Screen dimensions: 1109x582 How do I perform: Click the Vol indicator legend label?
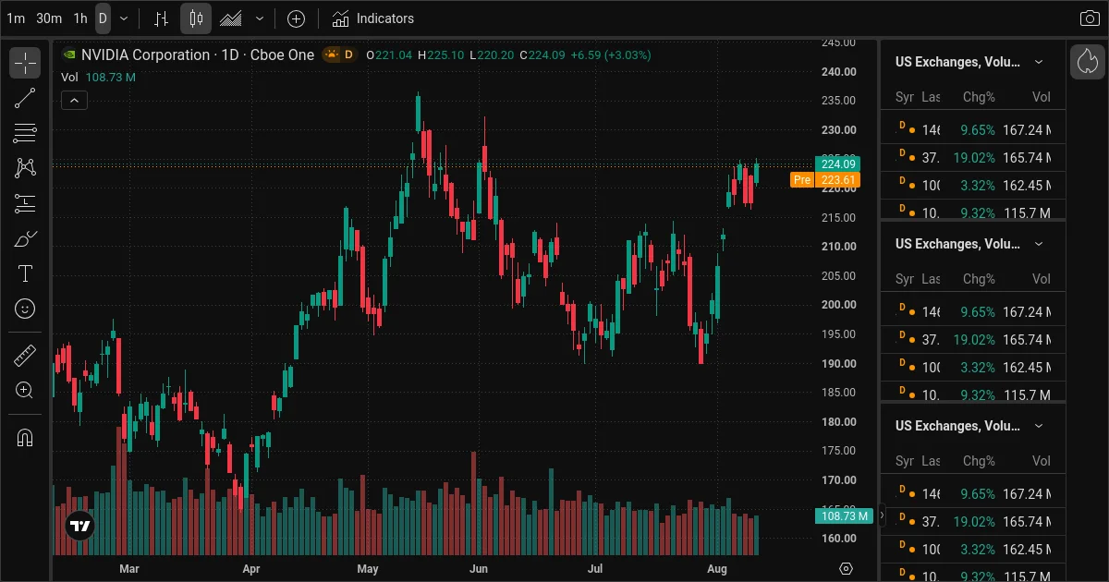point(69,78)
